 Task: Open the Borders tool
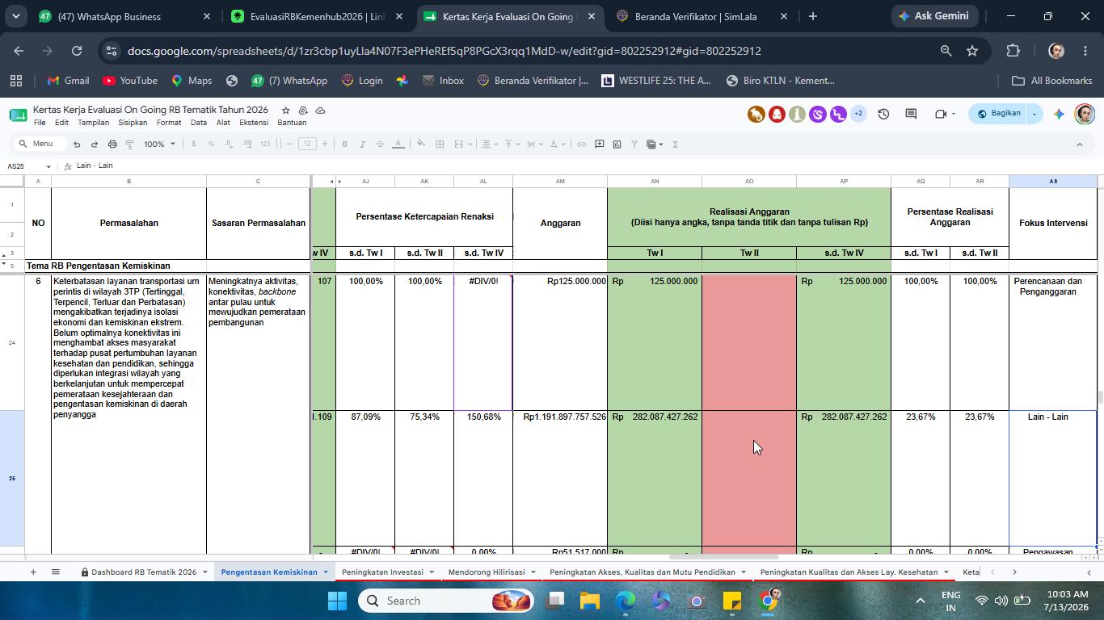(440, 144)
